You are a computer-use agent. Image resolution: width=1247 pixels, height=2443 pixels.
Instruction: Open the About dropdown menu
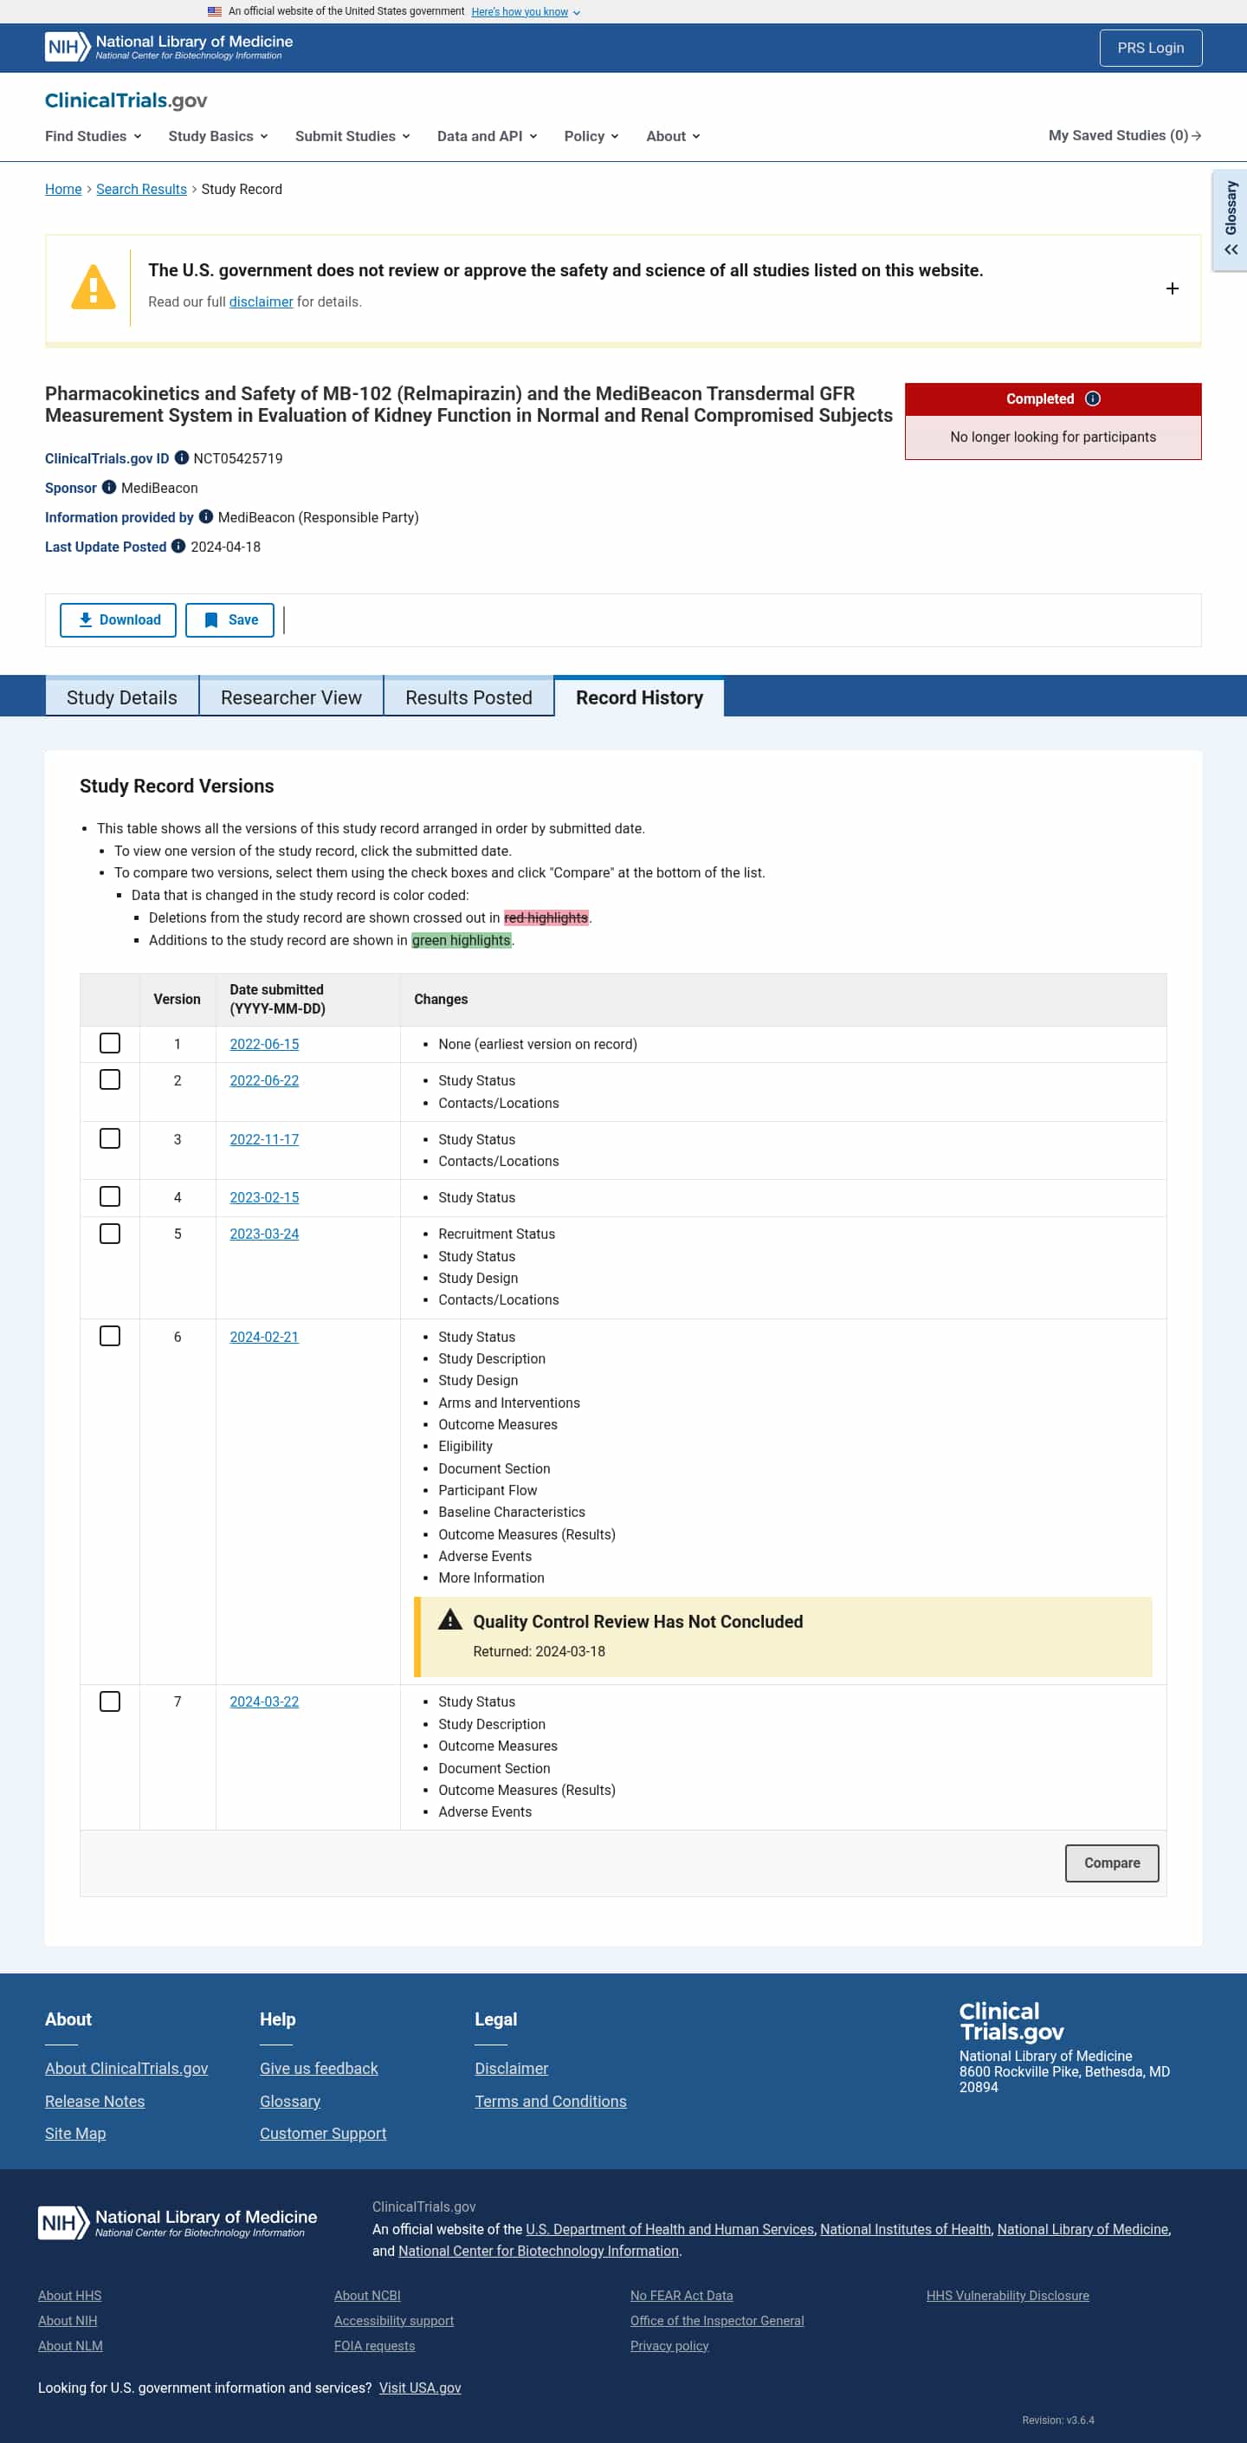tap(673, 136)
